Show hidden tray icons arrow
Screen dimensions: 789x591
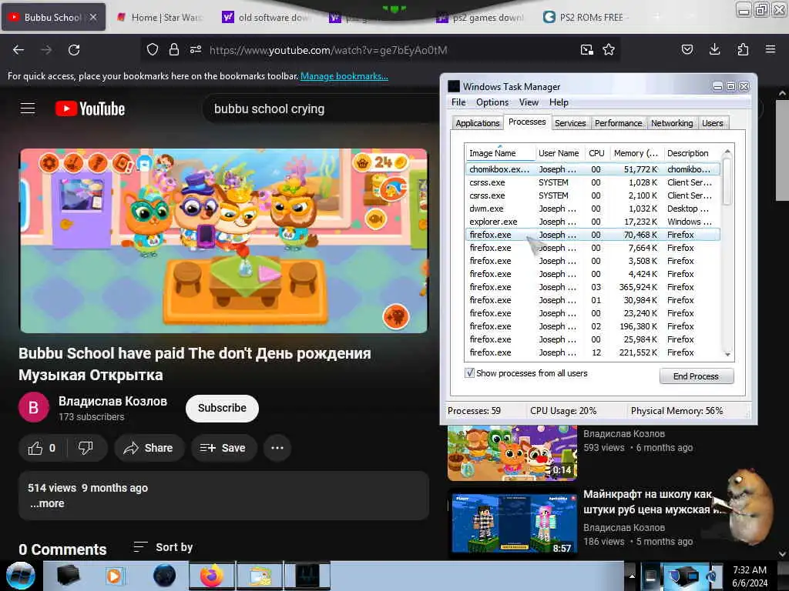pos(632,576)
